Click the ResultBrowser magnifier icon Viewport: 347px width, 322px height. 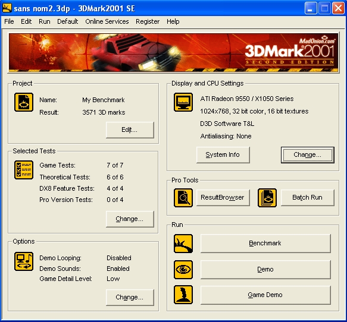183,198
